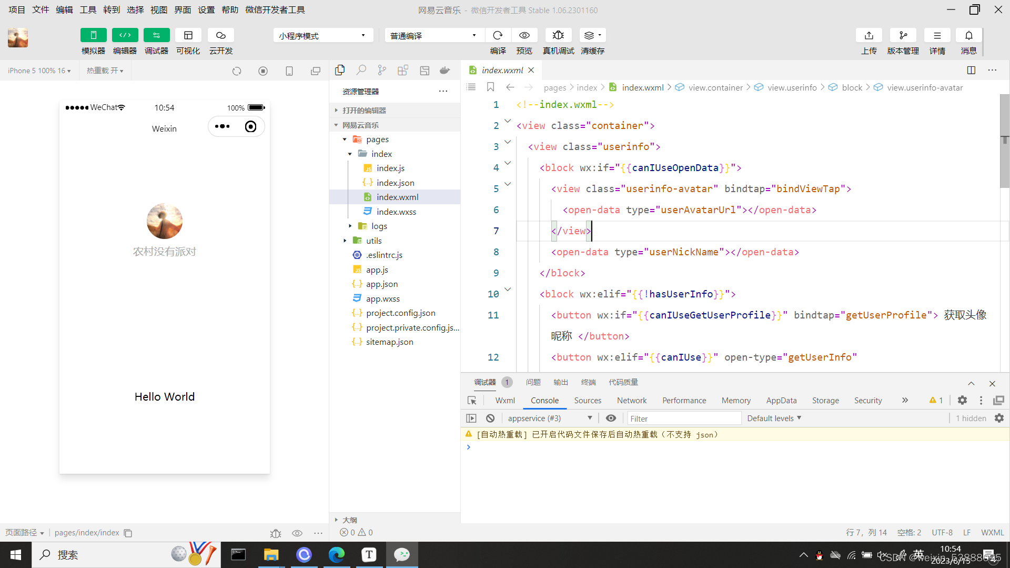
Task: Switch to the Wxml devtools tab
Action: tap(505, 401)
